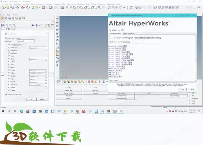Screen dimensions: 203x145
Task: Click the browser Search input field
Action: [x=26, y=22]
